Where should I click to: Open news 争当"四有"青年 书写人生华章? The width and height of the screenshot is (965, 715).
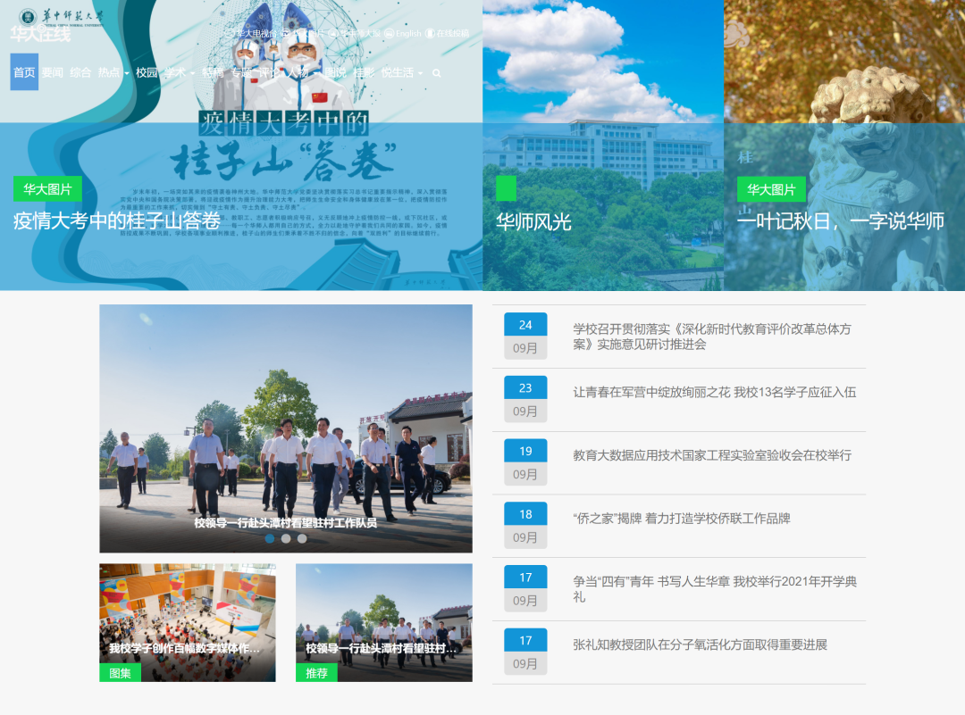click(715, 589)
